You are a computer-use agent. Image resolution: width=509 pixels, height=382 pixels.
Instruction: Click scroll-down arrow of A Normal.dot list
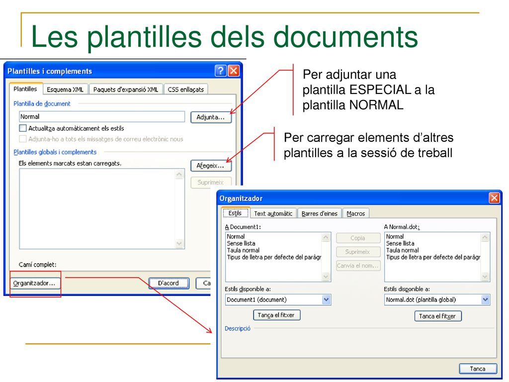[485, 277]
